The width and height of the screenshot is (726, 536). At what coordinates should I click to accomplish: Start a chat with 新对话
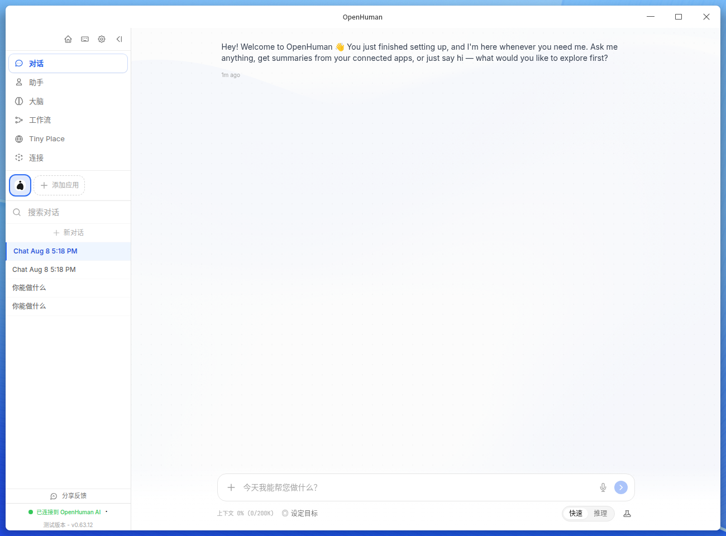click(68, 233)
